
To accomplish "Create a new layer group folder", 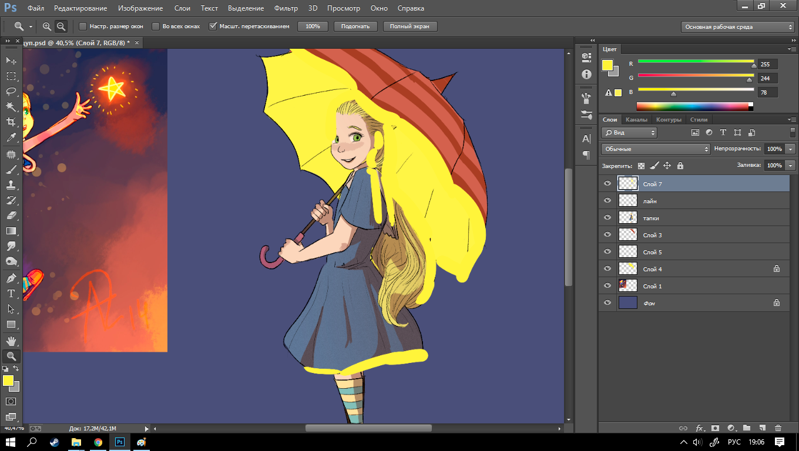I will [x=747, y=428].
